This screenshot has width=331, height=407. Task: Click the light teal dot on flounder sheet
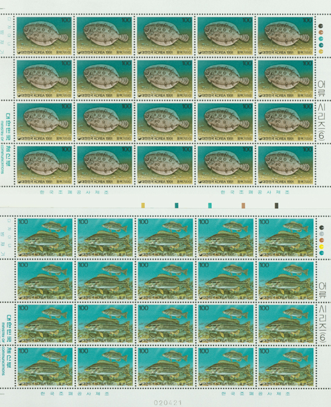[321, 38]
